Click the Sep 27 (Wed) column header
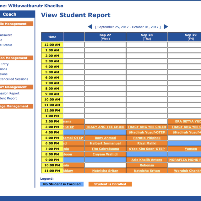 [105, 37]
